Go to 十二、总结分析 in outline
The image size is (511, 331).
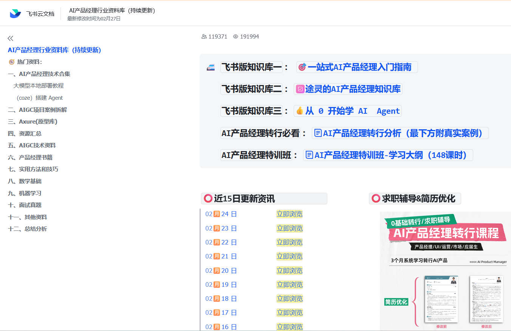coord(27,229)
